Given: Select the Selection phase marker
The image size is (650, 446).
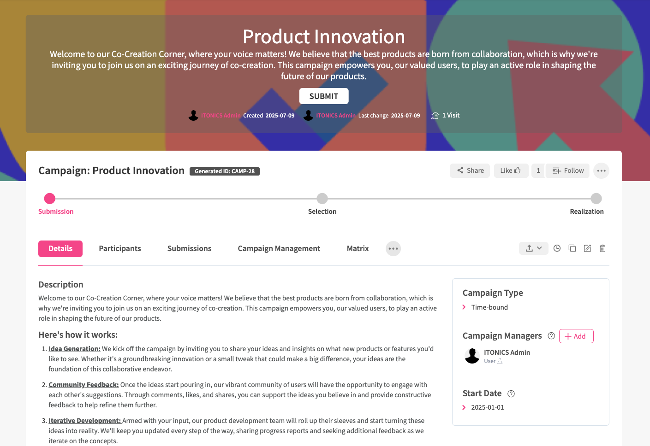Looking at the screenshot, I should pyautogui.click(x=322, y=199).
